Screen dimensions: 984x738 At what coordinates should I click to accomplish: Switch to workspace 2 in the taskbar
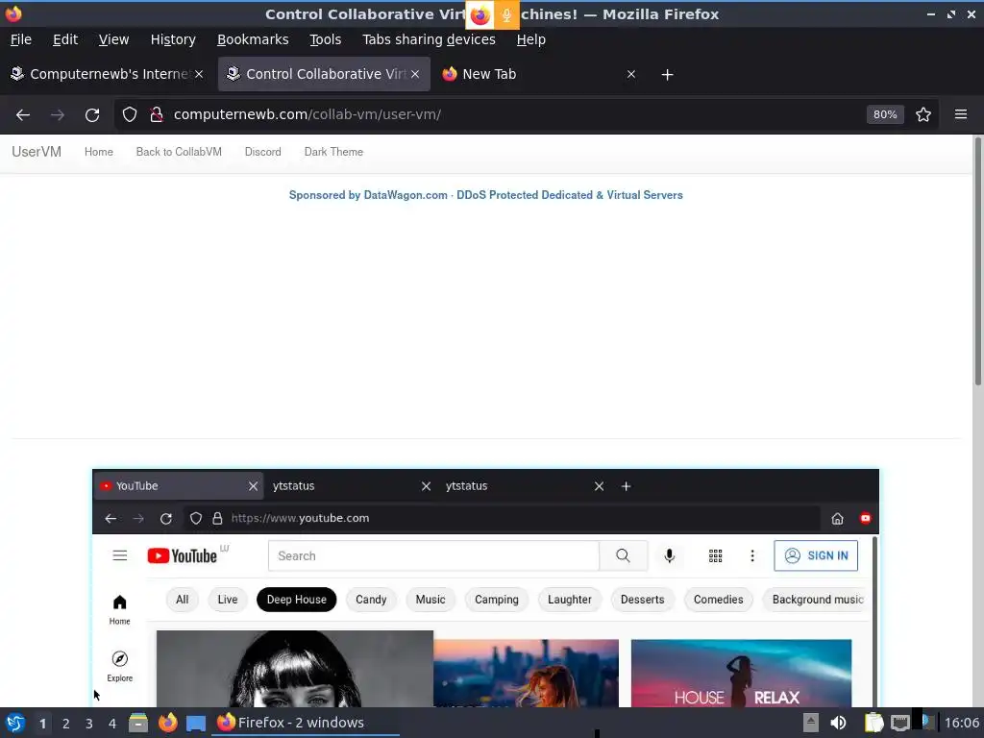click(66, 724)
